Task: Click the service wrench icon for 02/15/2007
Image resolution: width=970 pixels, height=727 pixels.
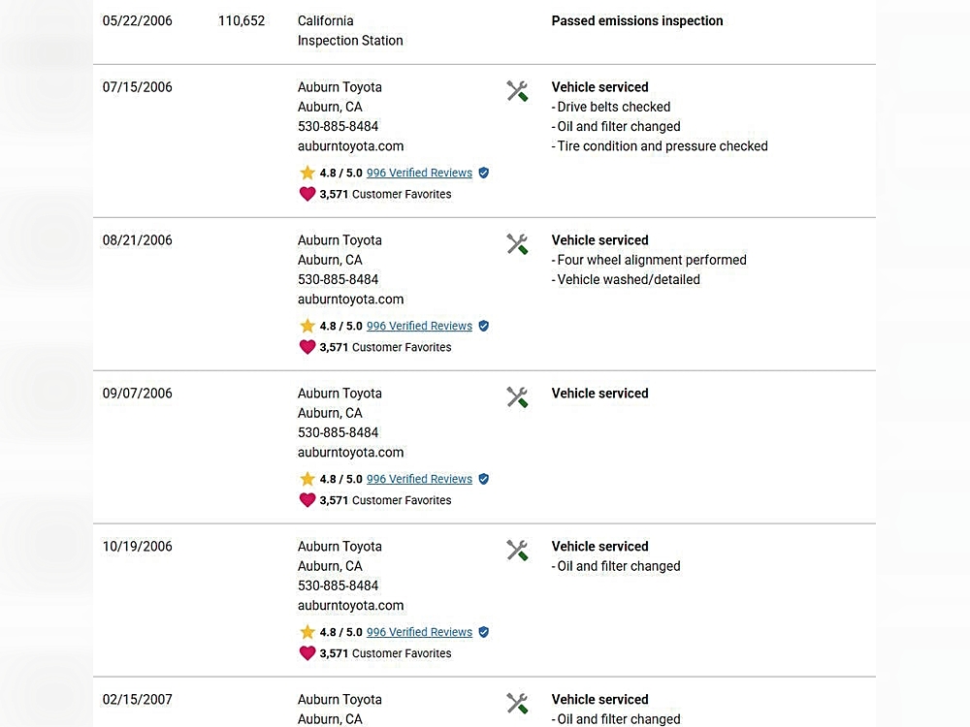Action: (x=517, y=704)
